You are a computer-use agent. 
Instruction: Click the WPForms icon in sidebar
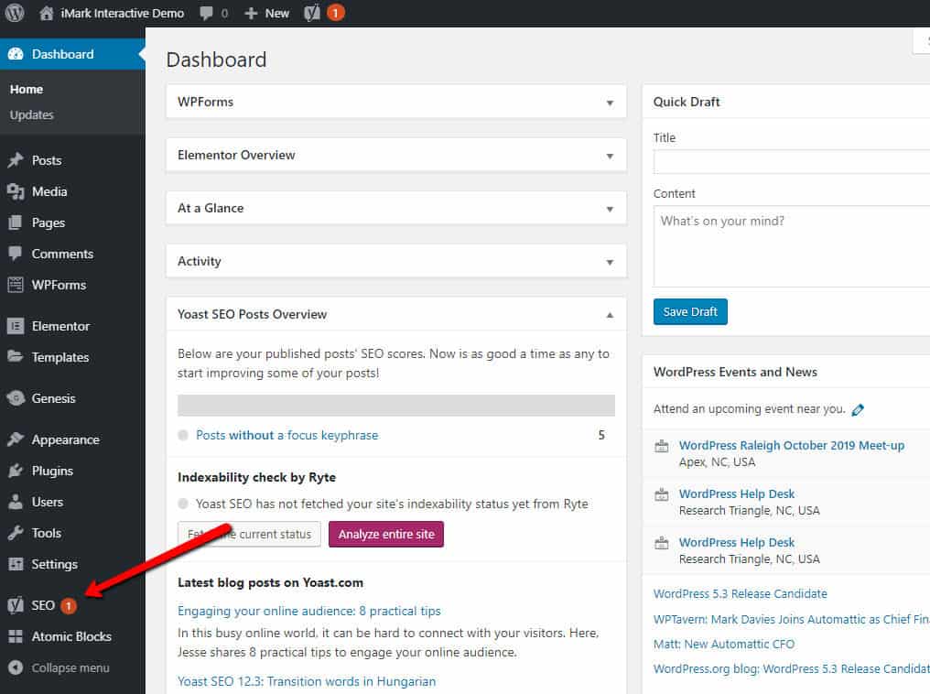tap(16, 285)
